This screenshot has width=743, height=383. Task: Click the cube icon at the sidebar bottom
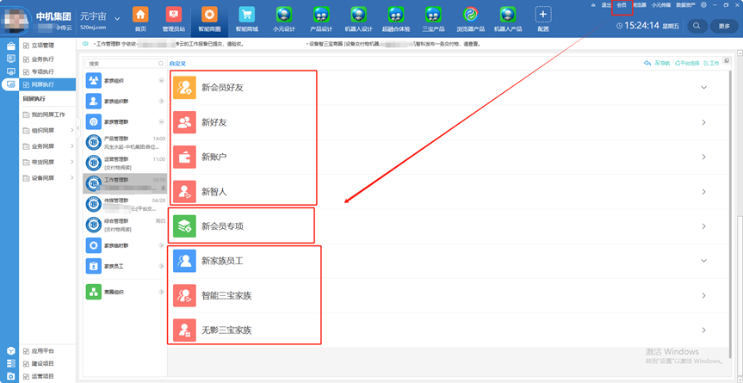tap(10, 351)
